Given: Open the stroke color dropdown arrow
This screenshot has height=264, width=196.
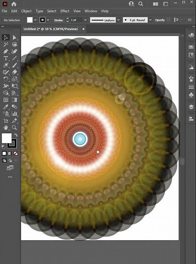Looking at the screenshot, I should (48, 20).
